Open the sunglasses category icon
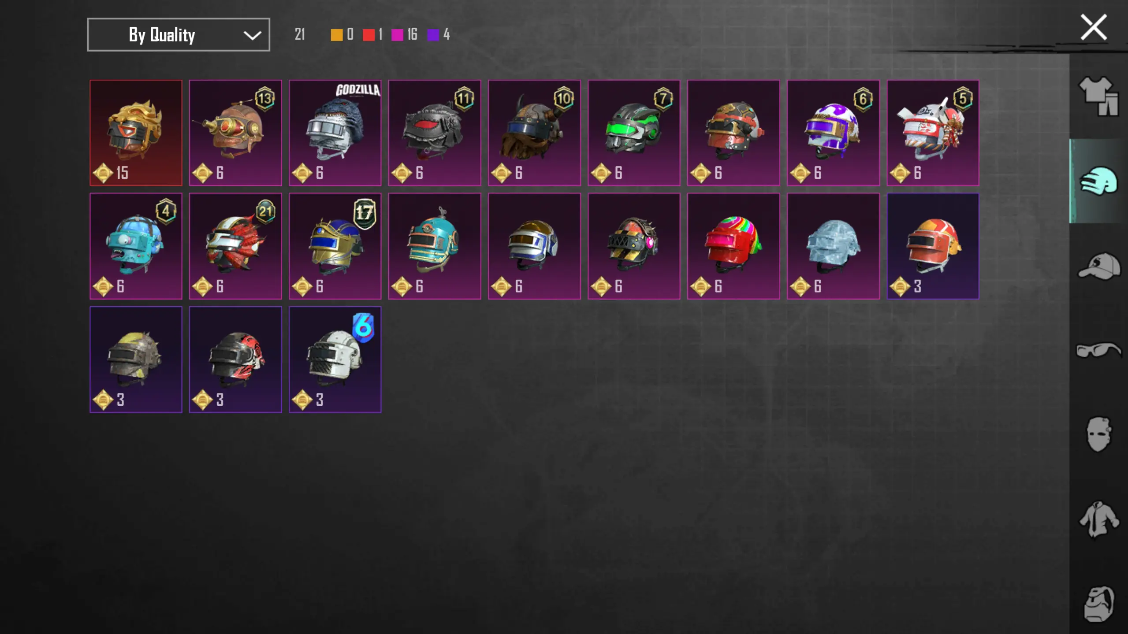 [x=1099, y=350]
